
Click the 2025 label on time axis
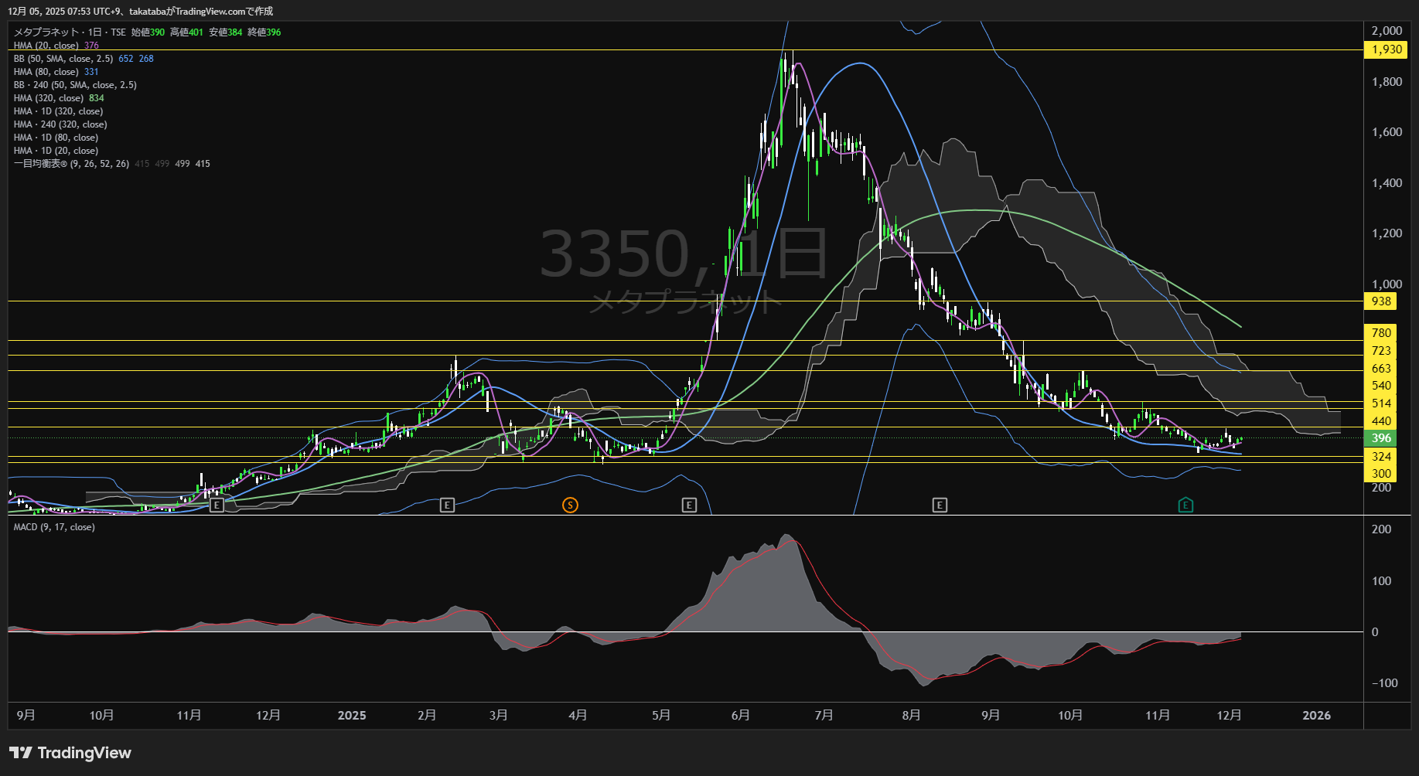pyautogui.click(x=352, y=716)
